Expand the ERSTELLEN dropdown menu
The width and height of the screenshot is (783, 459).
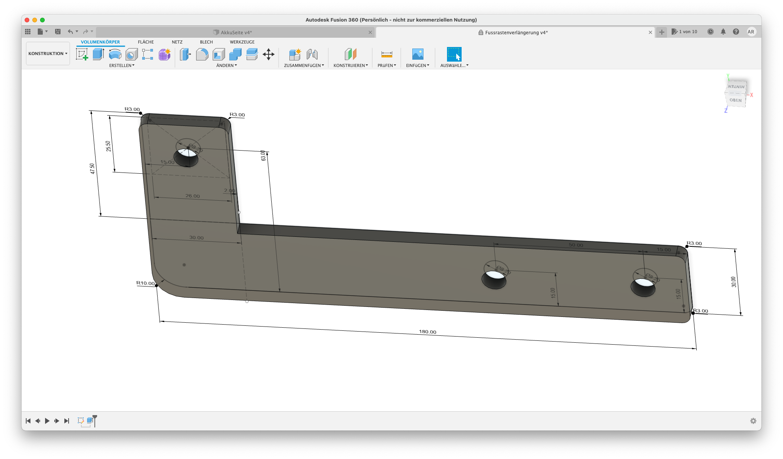click(122, 65)
